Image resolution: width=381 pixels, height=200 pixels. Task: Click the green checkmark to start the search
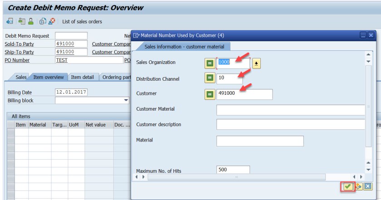(348, 186)
